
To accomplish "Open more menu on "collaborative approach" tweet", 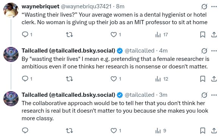I will [214, 95].
